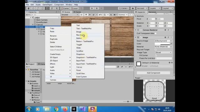Toggle scene lighting bulb icon
This screenshot has width=200, height=112.
click(x=86, y=15)
